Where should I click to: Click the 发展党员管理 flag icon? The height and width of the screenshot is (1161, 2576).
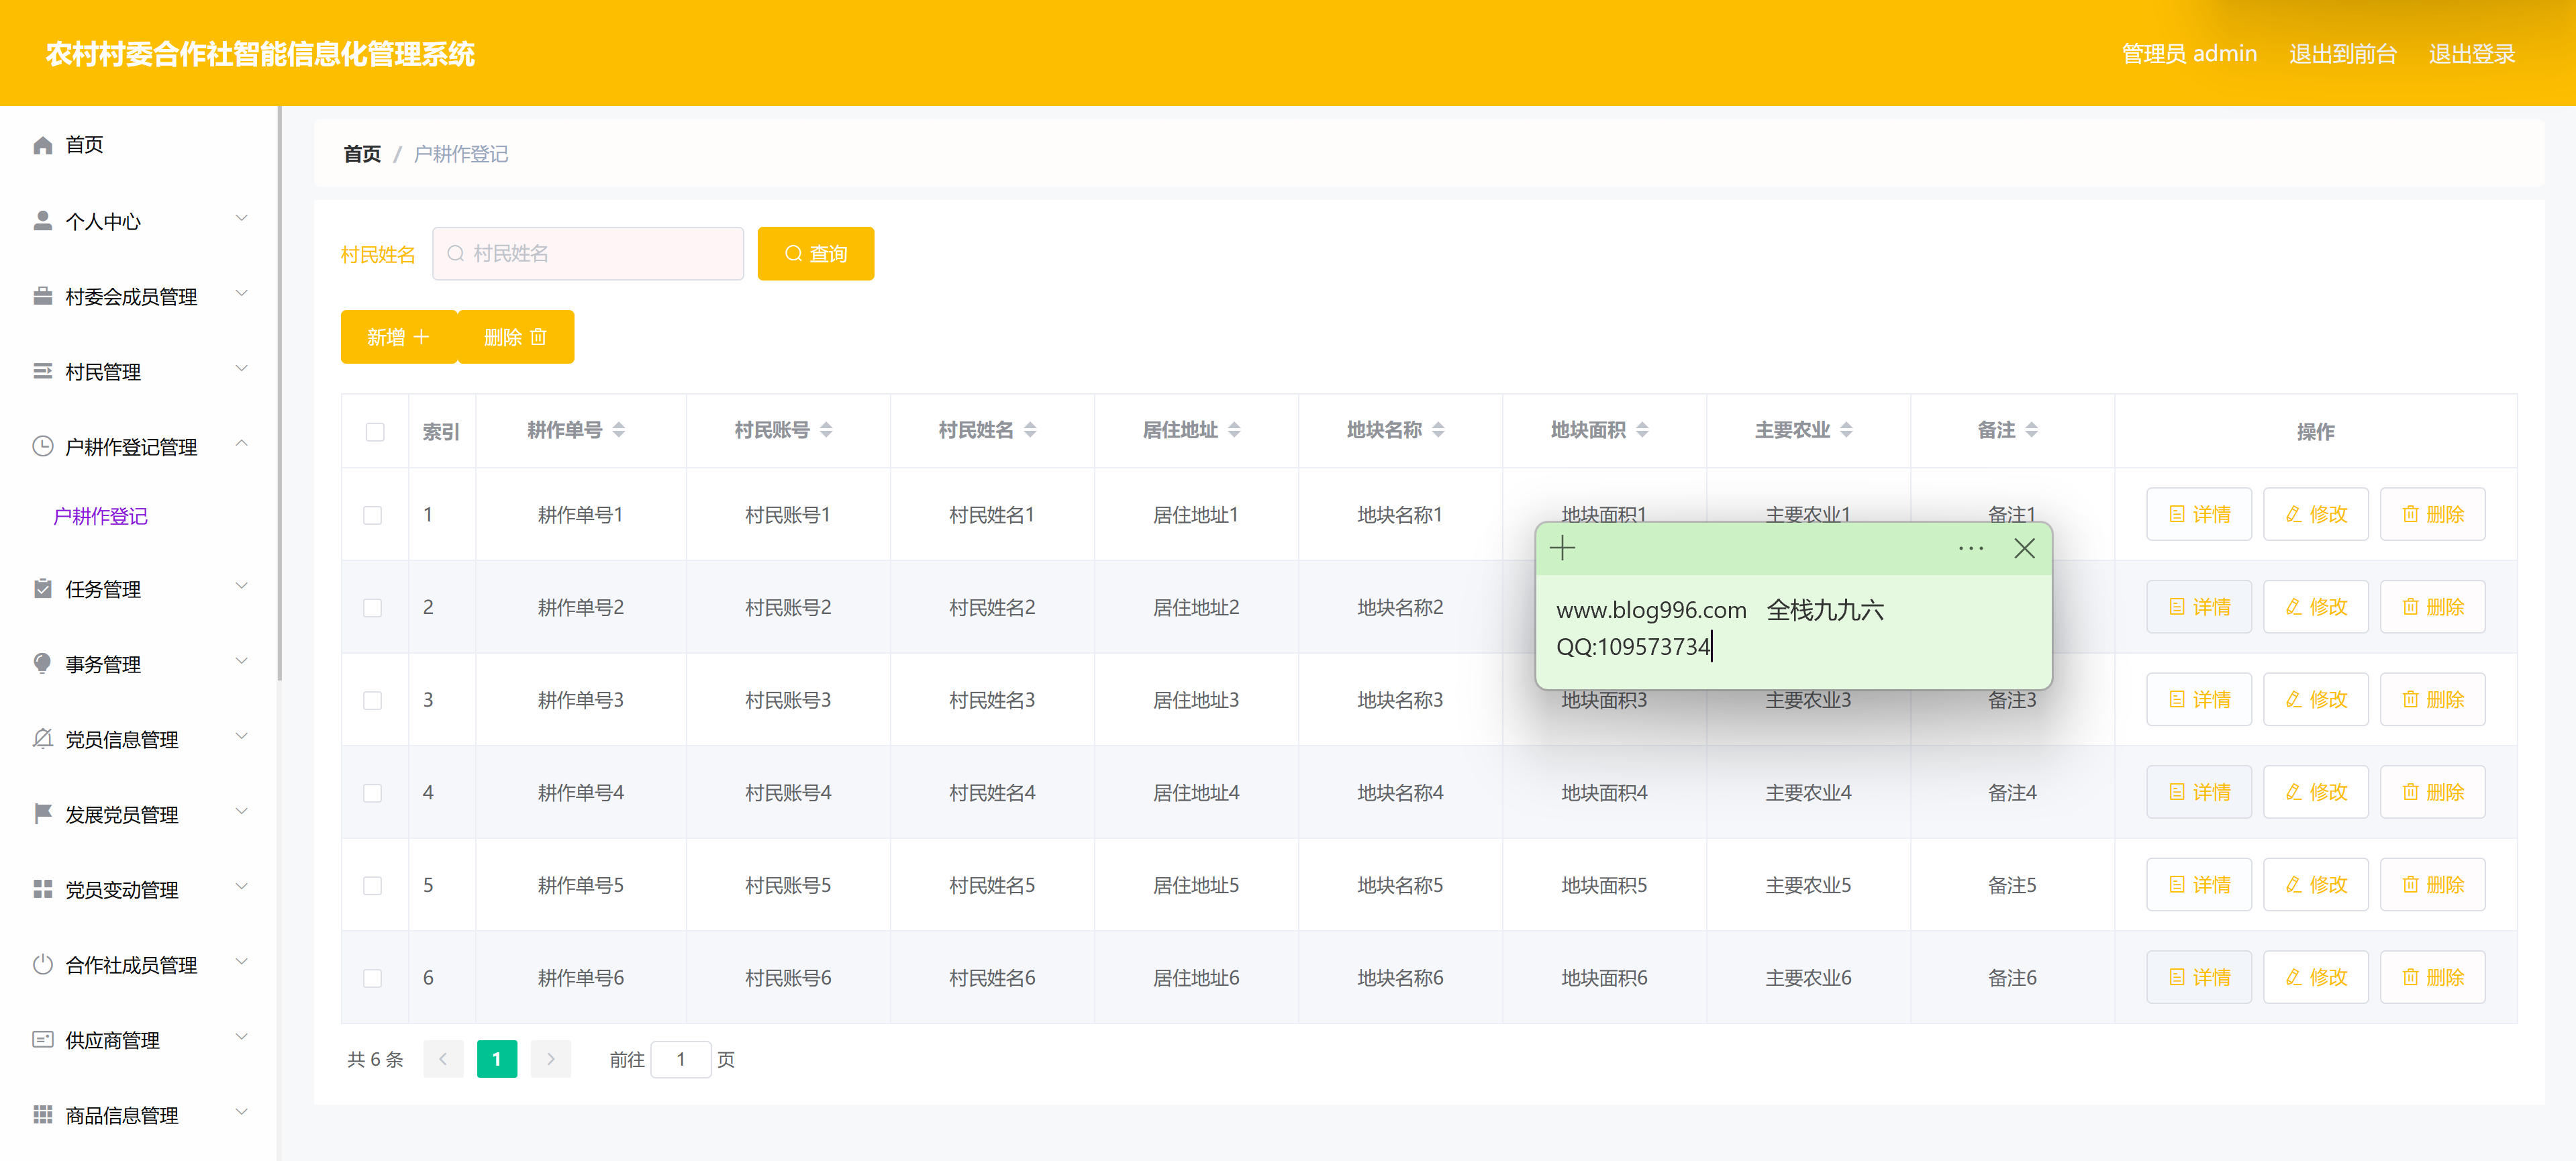[42, 814]
